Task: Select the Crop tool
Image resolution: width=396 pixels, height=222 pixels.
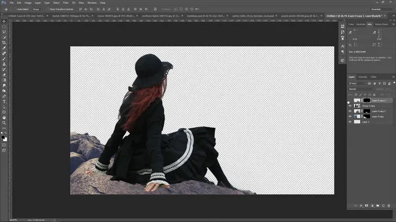Action: [4, 43]
